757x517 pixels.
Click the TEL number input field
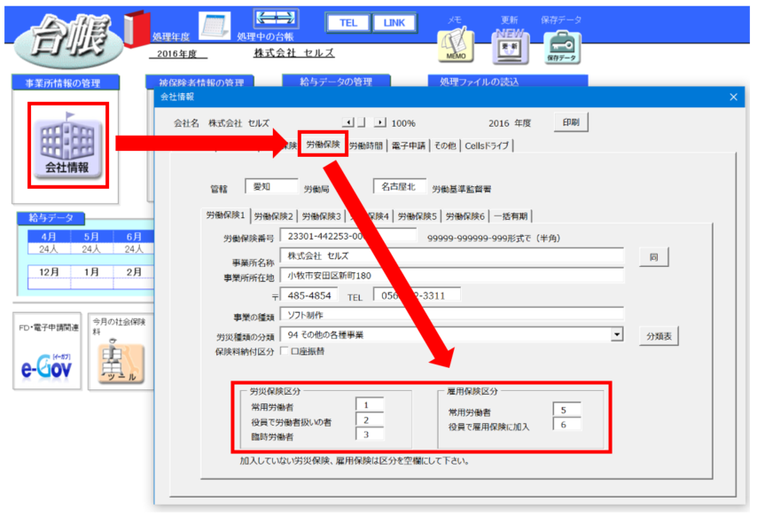pos(417,295)
